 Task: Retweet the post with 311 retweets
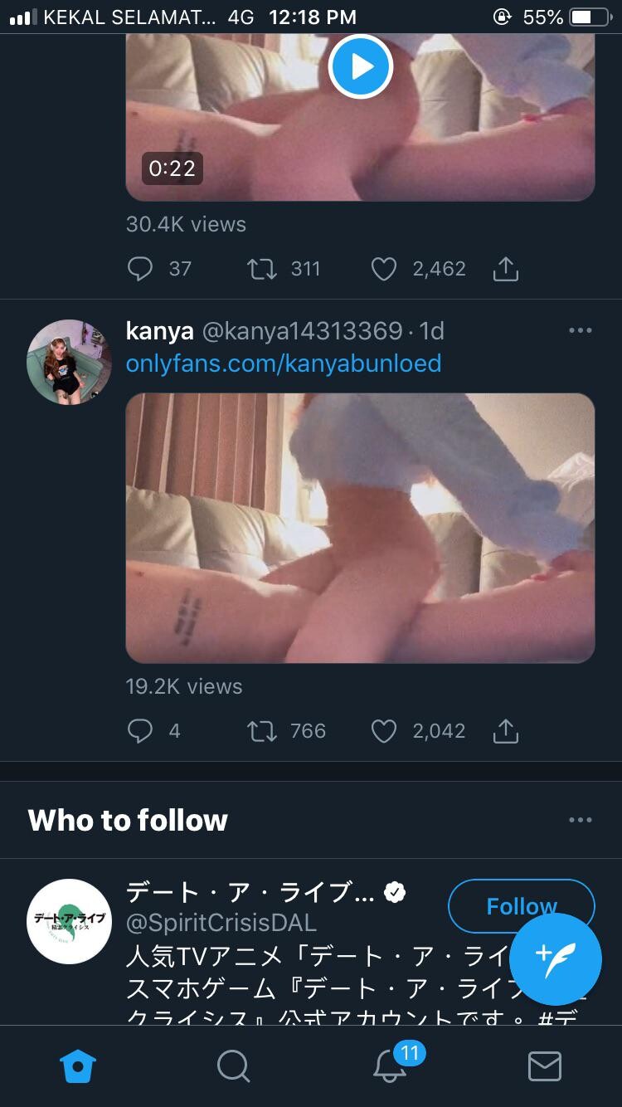point(262,269)
